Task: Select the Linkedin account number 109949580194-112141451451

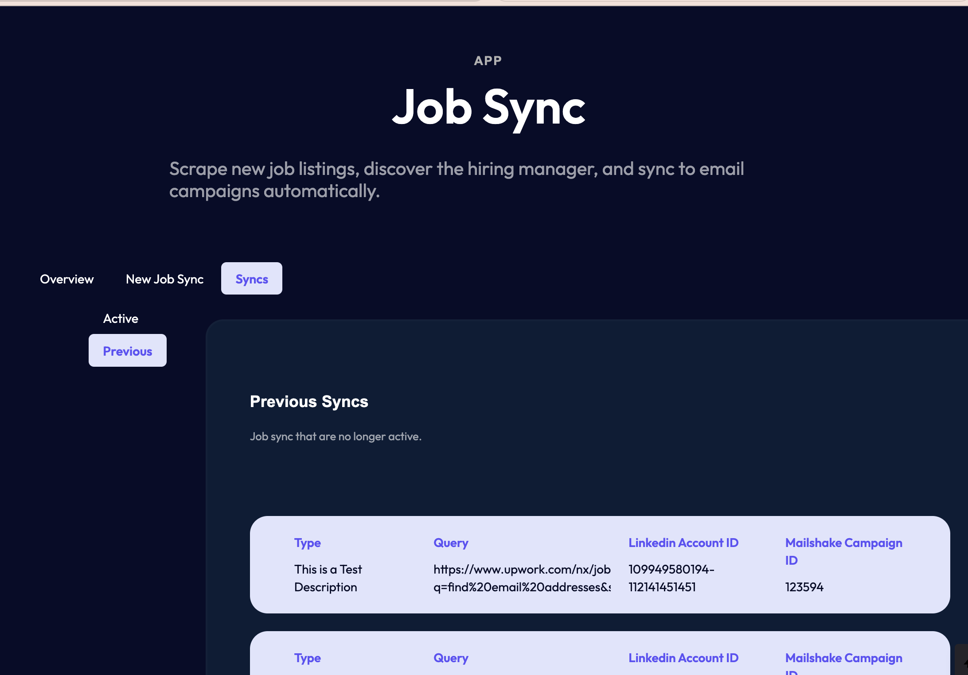Action: 671,578
